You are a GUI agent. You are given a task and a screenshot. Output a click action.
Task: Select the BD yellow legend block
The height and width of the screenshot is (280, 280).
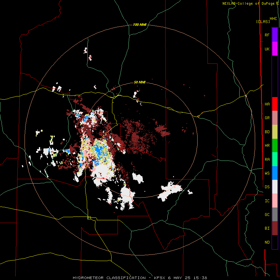pos(275,132)
